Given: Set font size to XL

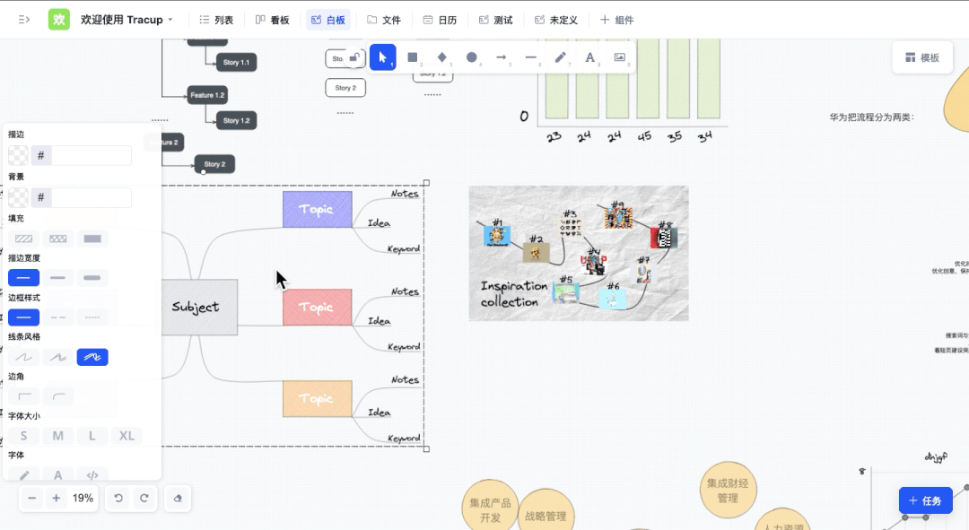Looking at the screenshot, I should pyautogui.click(x=127, y=436).
